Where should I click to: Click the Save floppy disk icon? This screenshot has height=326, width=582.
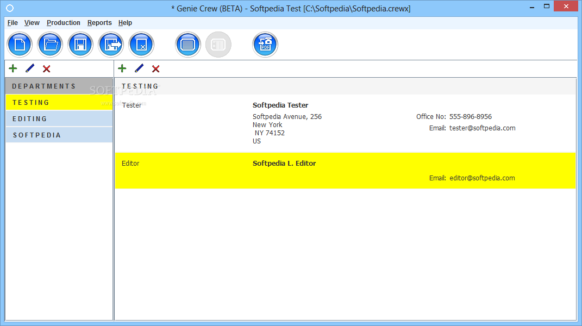click(80, 45)
